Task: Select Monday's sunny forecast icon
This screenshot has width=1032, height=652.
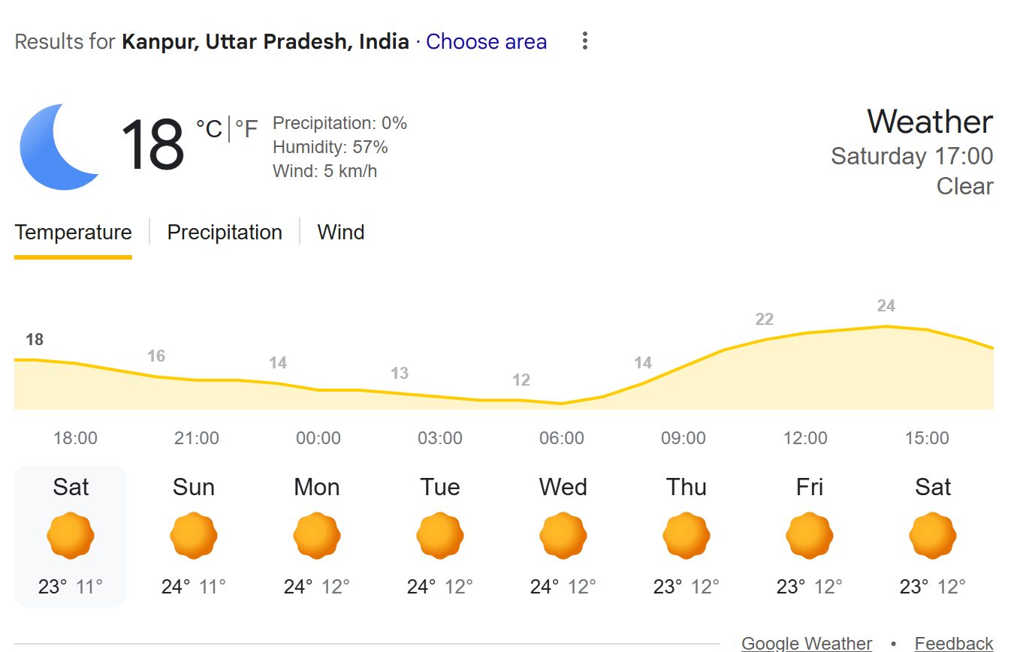Action: click(x=317, y=536)
